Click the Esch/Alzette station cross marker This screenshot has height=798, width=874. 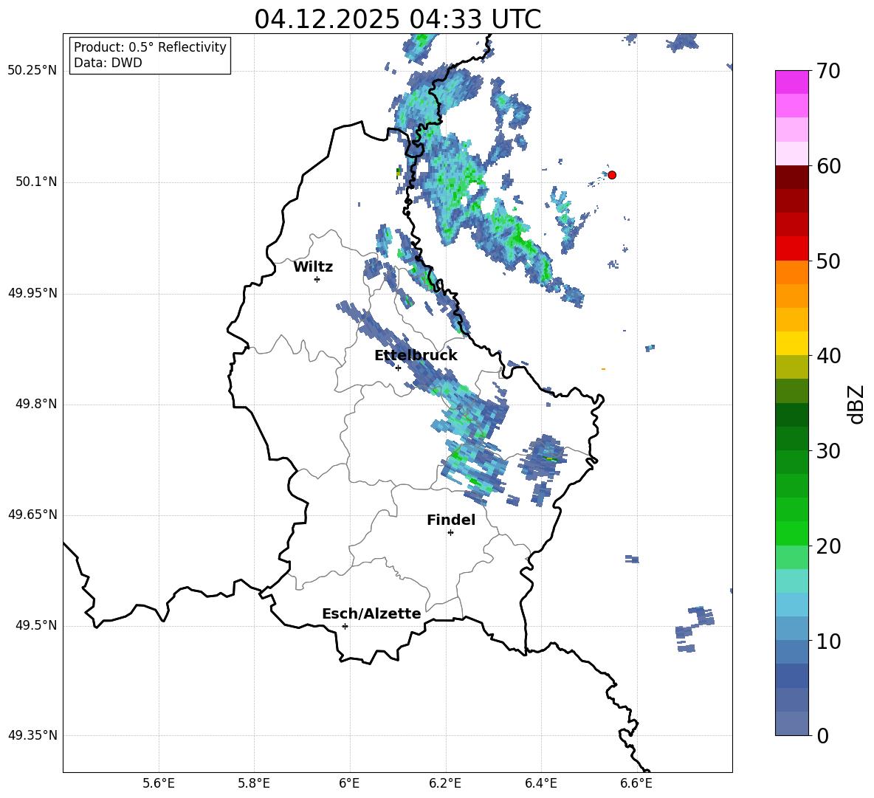[345, 626]
